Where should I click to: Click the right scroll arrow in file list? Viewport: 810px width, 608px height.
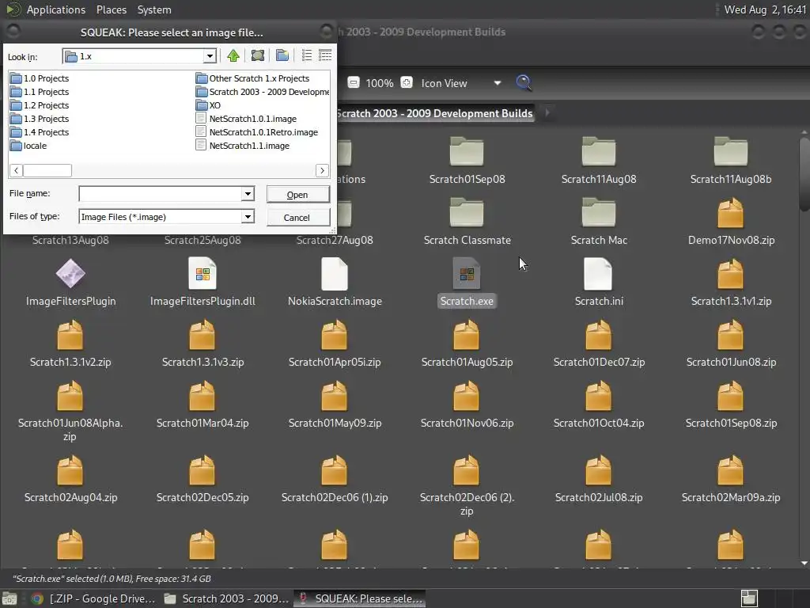click(323, 170)
